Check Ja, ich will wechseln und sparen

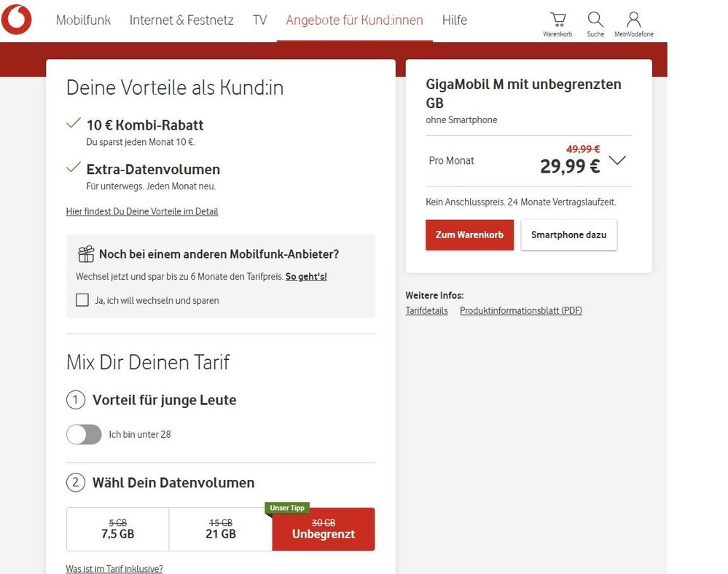tap(82, 299)
